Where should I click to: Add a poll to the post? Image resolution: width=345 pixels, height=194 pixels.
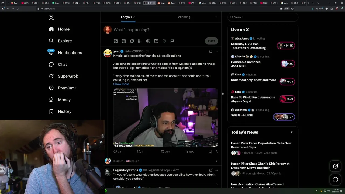point(140,41)
